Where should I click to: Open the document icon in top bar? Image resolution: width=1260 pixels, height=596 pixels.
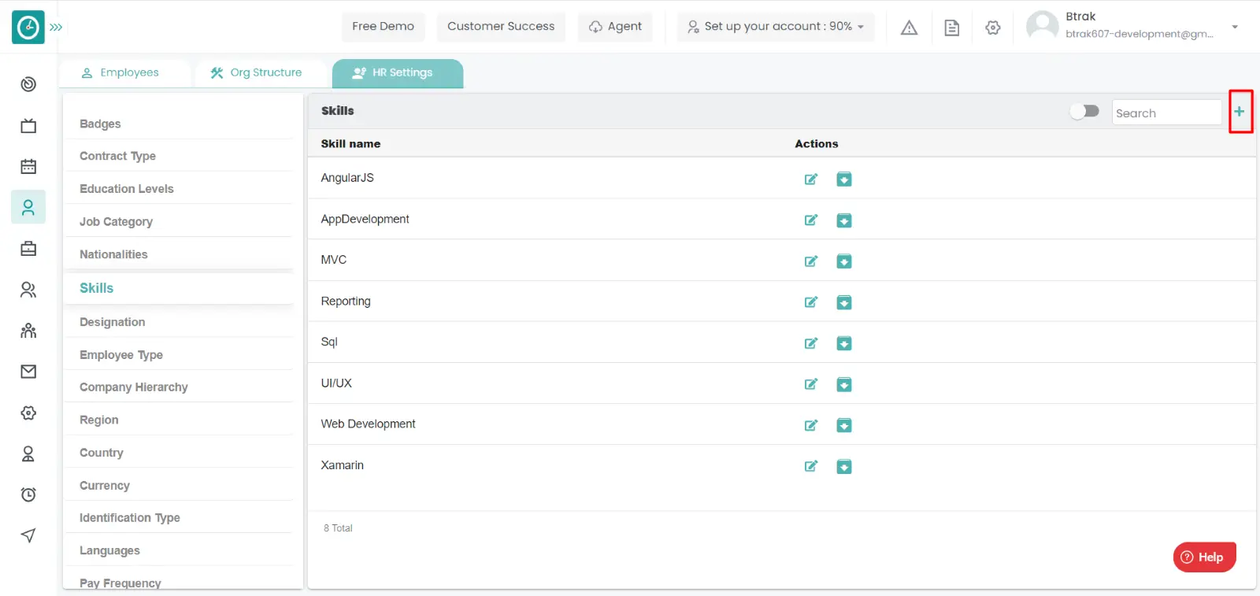[951, 28]
